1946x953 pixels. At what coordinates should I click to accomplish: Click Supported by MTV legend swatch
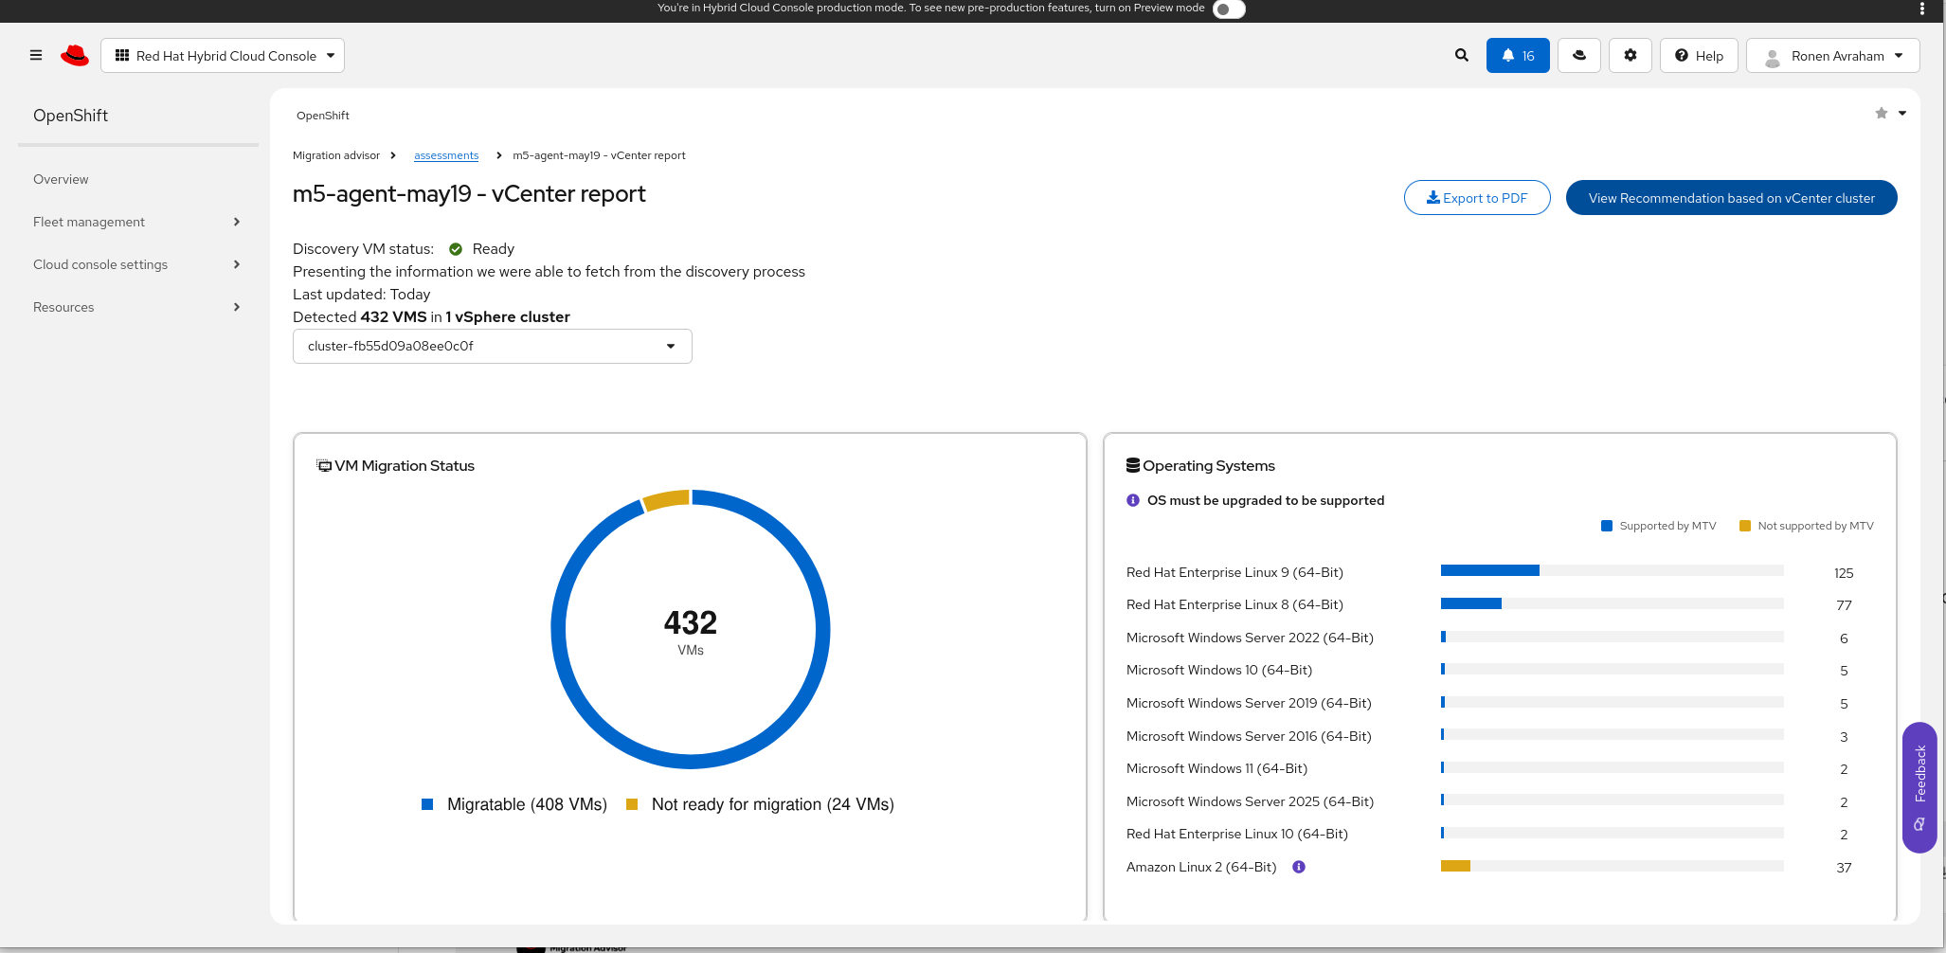point(1607,526)
